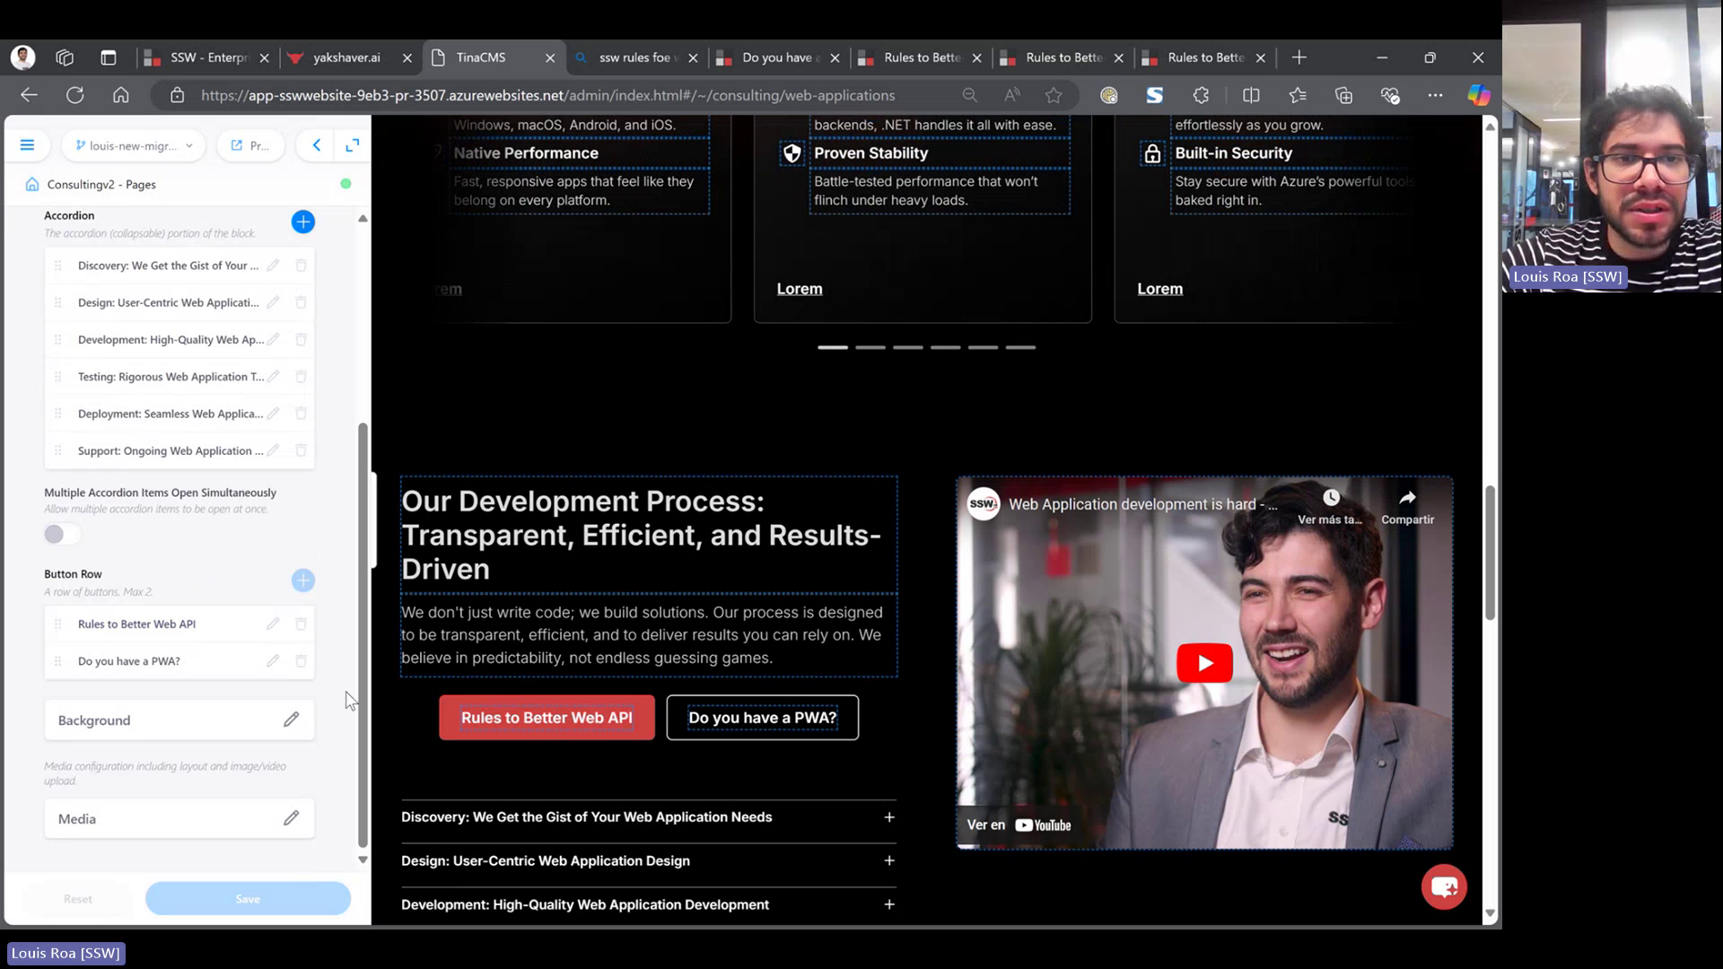This screenshot has height=969, width=1723.
Task: Open the red chat bubble widget
Action: pos(1444,886)
